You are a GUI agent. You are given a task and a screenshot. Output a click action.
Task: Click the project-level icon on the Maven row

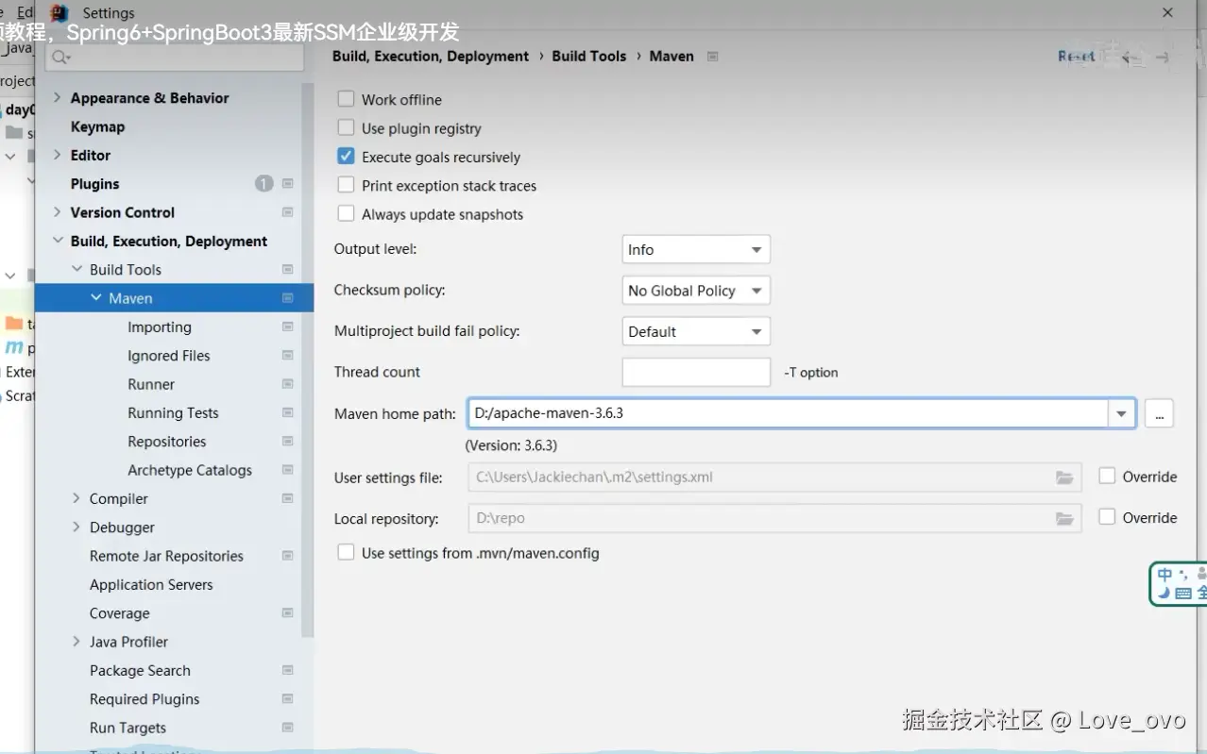click(x=288, y=298)
